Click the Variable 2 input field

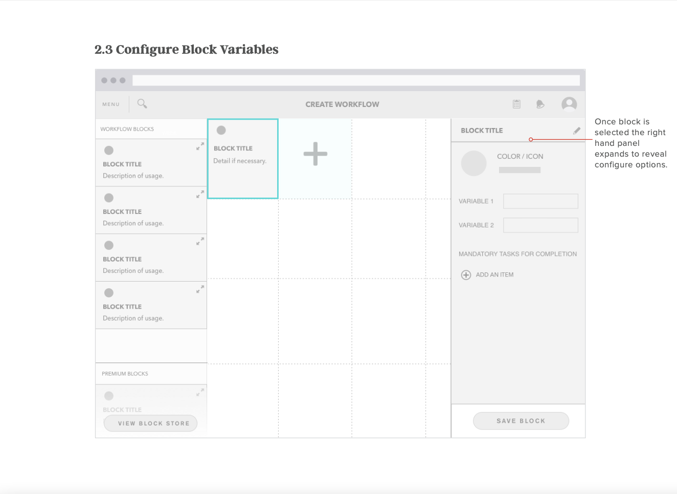(x=540, y=225)
